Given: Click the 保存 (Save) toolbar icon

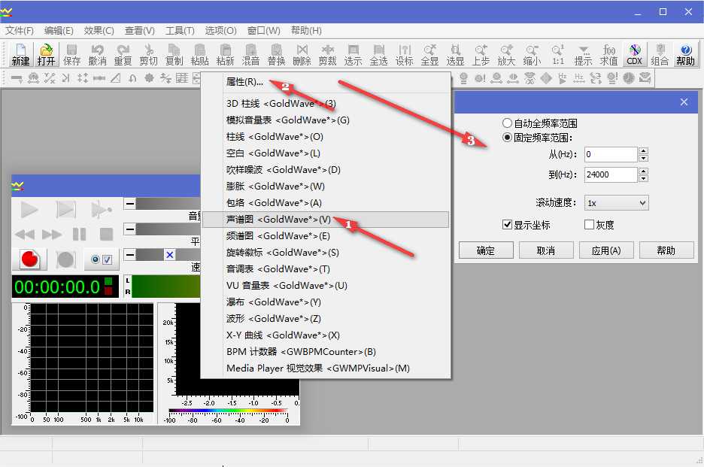Looking at the screenshot, I should pyautogui.click(x=72, y=54).
